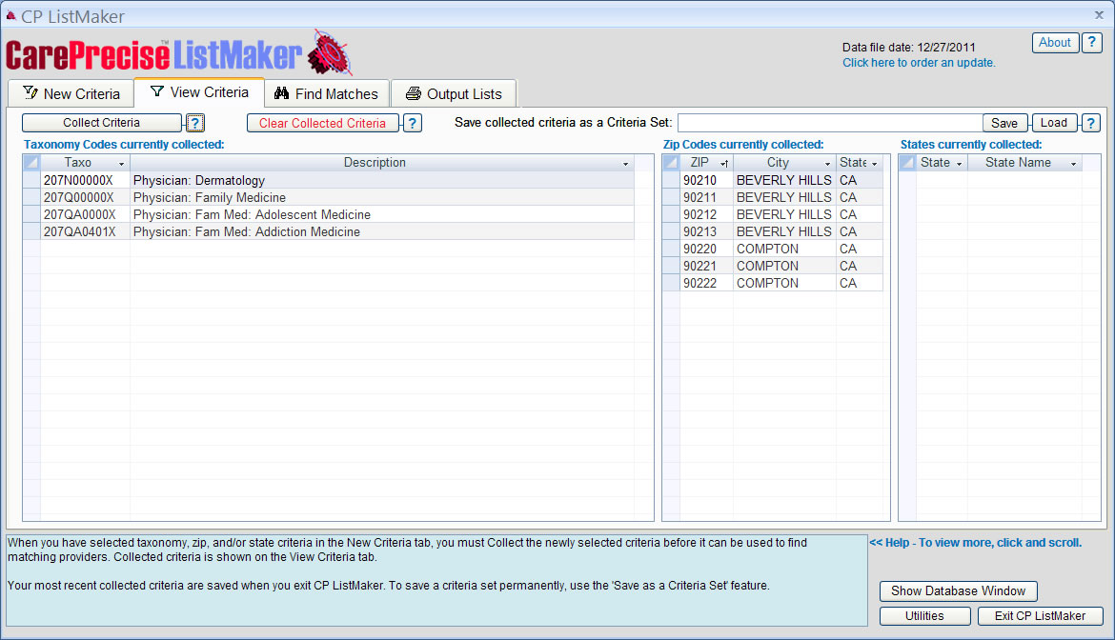Select all rows in the taxonomy grid
Image resolution: width=1115 pixels, height=640 pixels.
click(x=31, y=163)
